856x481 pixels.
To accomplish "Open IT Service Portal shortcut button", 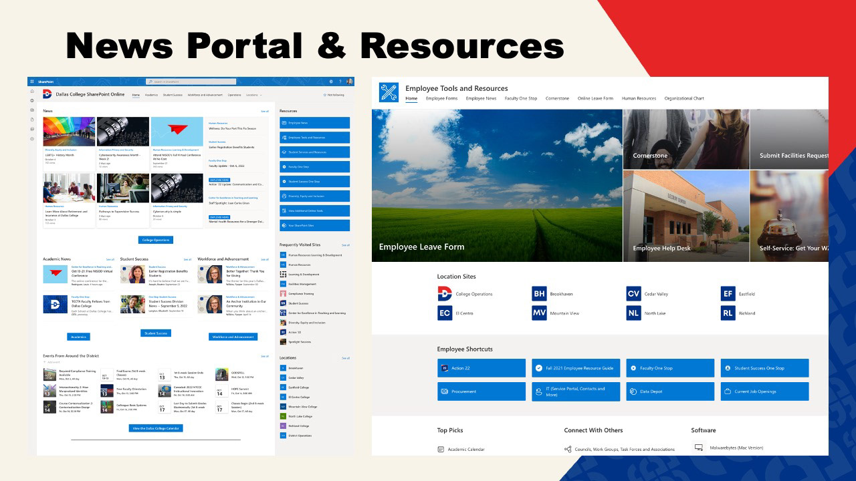I will [x=575, y=391].
